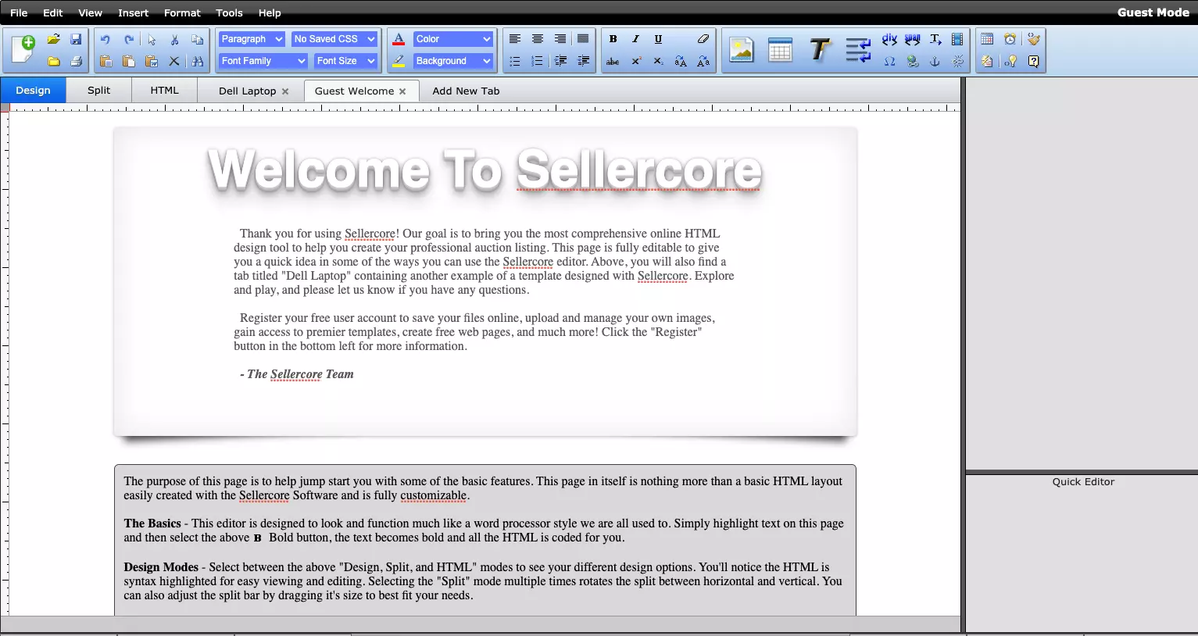The height and width of the screenshot is (636, 1198).
Task: Insert a div element
Action: [889, 39]
